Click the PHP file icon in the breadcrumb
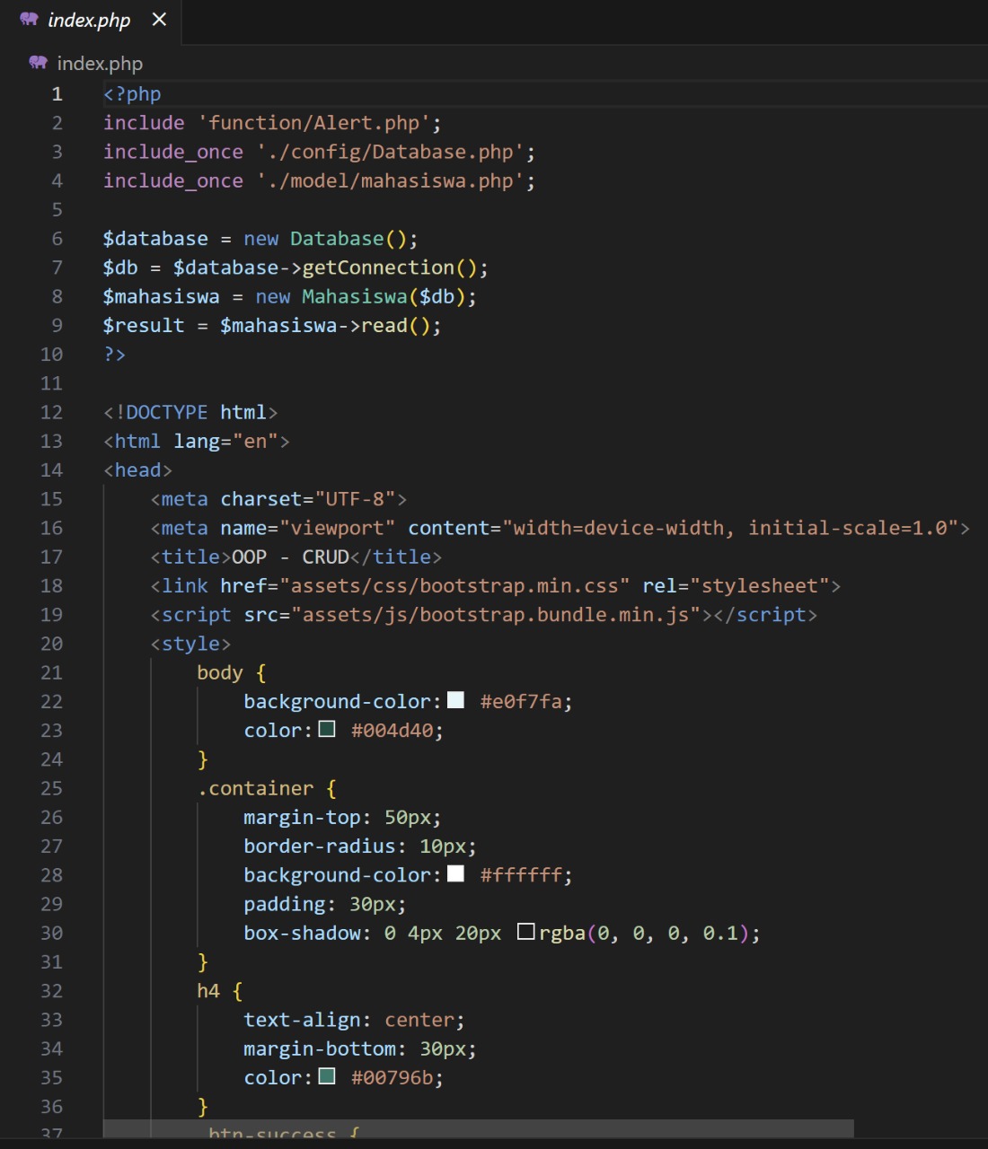 38,63
